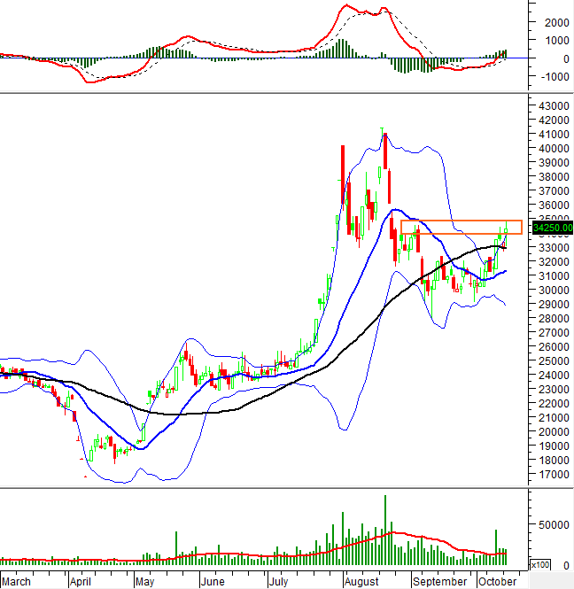Viewport: 574px width, 589px height.
Task: Click the 43000 price axis label
Action: coord(551,106)
